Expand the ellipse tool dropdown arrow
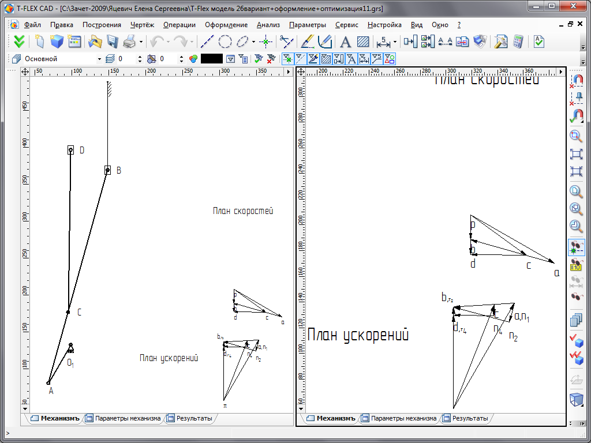The image size is (591, 443). 253,42
